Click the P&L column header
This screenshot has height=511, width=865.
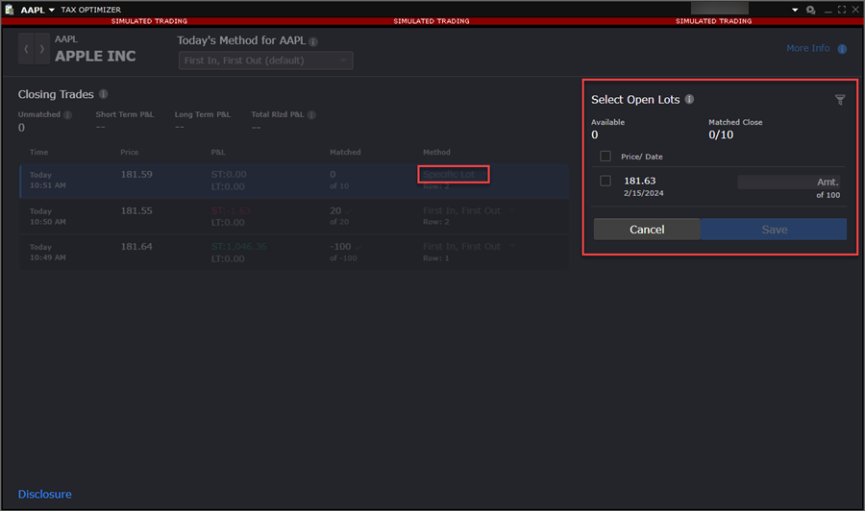coord(218,152)
